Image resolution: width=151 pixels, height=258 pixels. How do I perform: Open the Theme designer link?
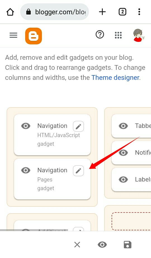click(115, 78)
